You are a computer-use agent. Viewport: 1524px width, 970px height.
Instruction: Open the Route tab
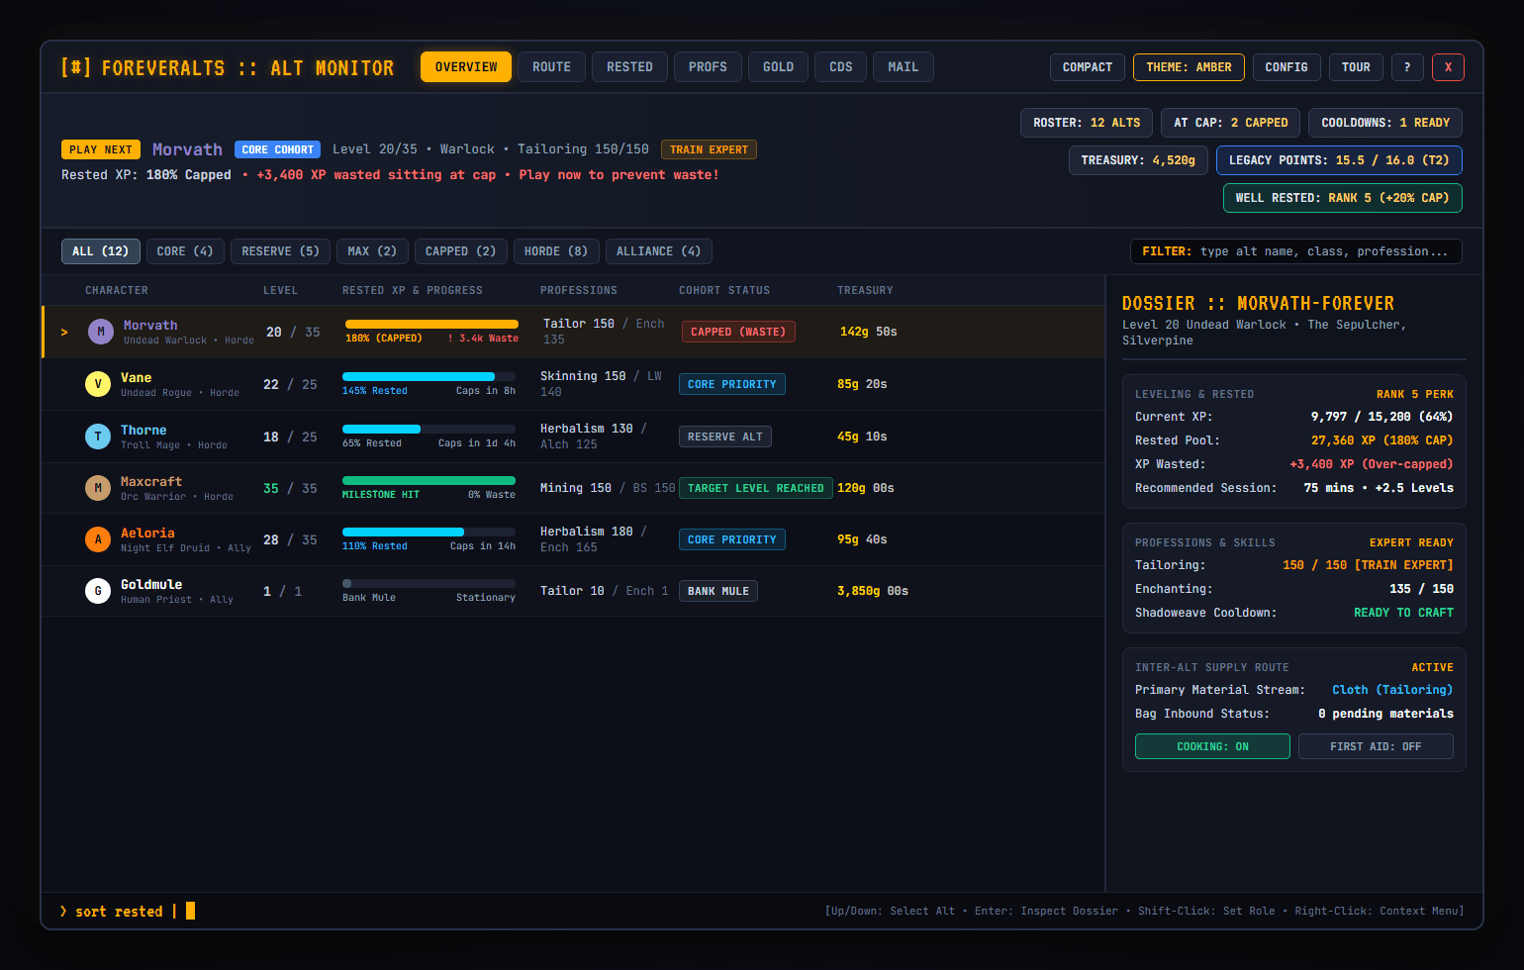pyautogui.click(x=551, y=67)
